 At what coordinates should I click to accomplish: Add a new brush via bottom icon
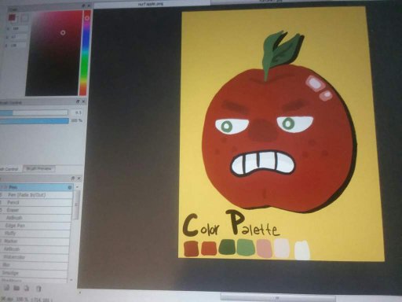click(6, 288)
